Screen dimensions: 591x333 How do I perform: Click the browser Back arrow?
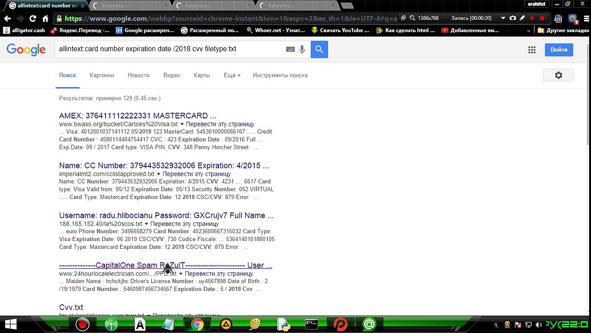tap(7, 18)
